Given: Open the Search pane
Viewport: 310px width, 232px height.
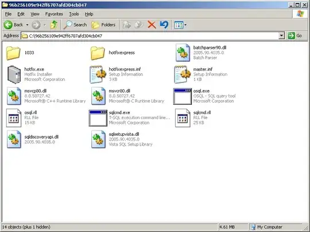Looking at the screenshot, I should click(75, 25).
